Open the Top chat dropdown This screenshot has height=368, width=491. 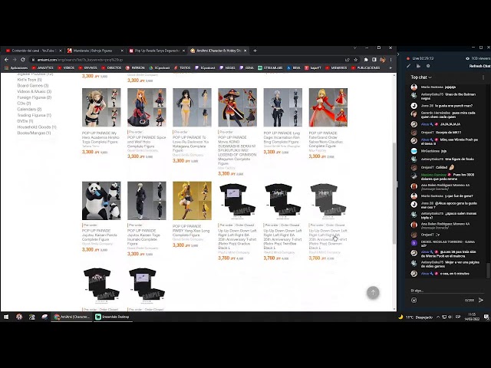(x=421, y=77)
